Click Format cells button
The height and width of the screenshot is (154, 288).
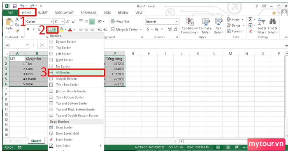(x=235, y=31)
